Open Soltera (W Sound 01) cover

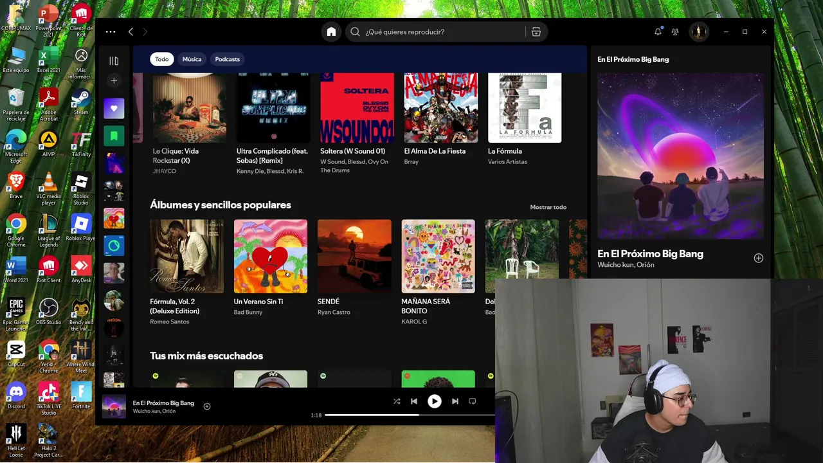[x=357, y=107]
